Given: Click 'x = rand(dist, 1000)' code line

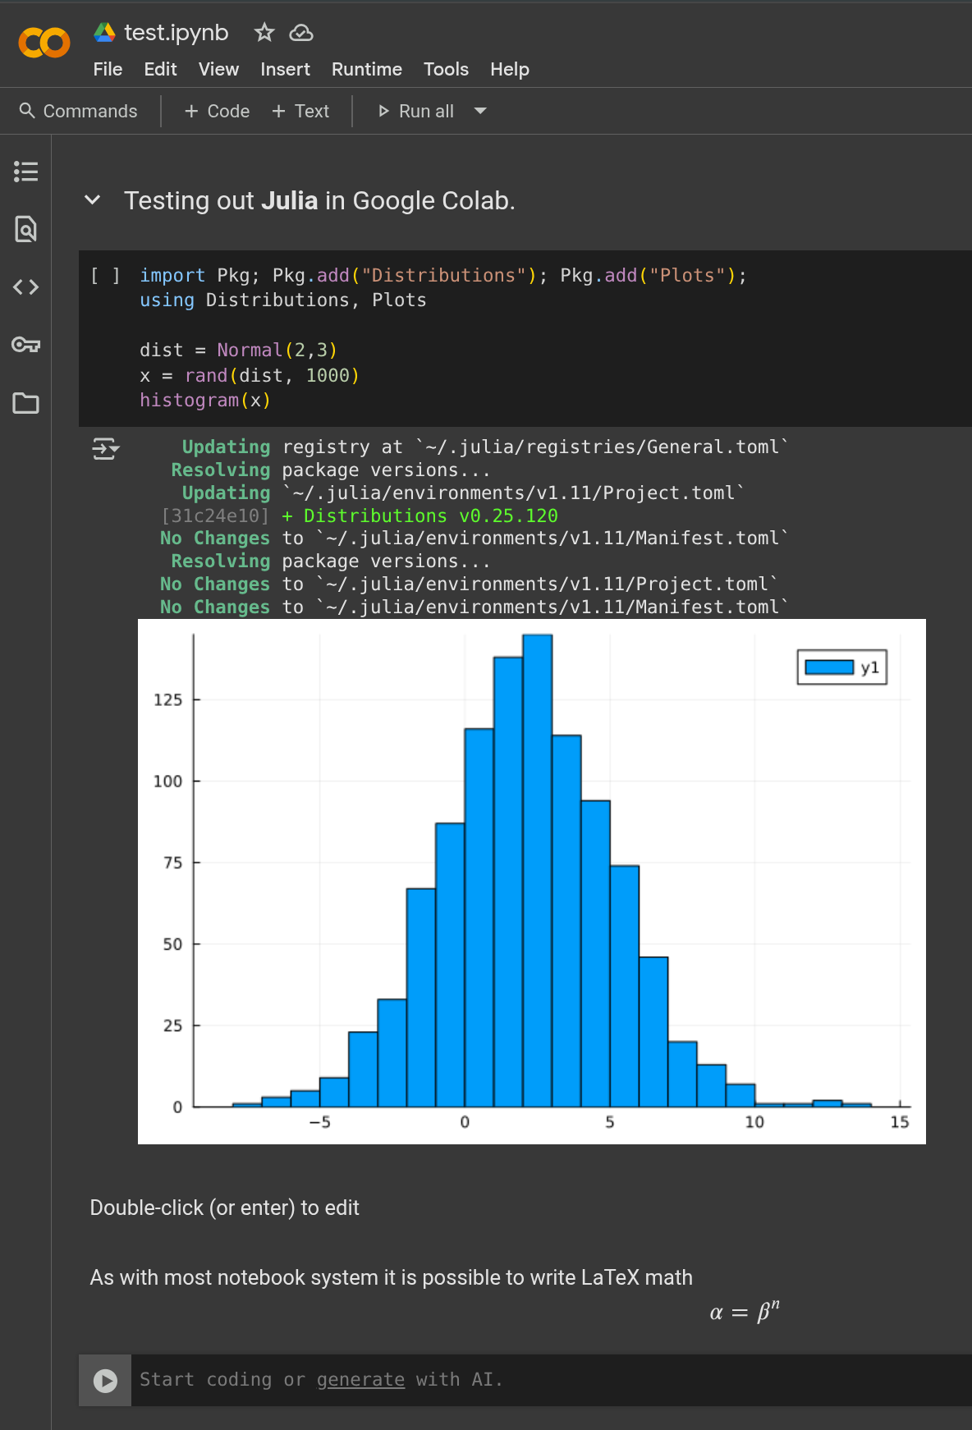Looking at the screenshot, I should [250, 375].
